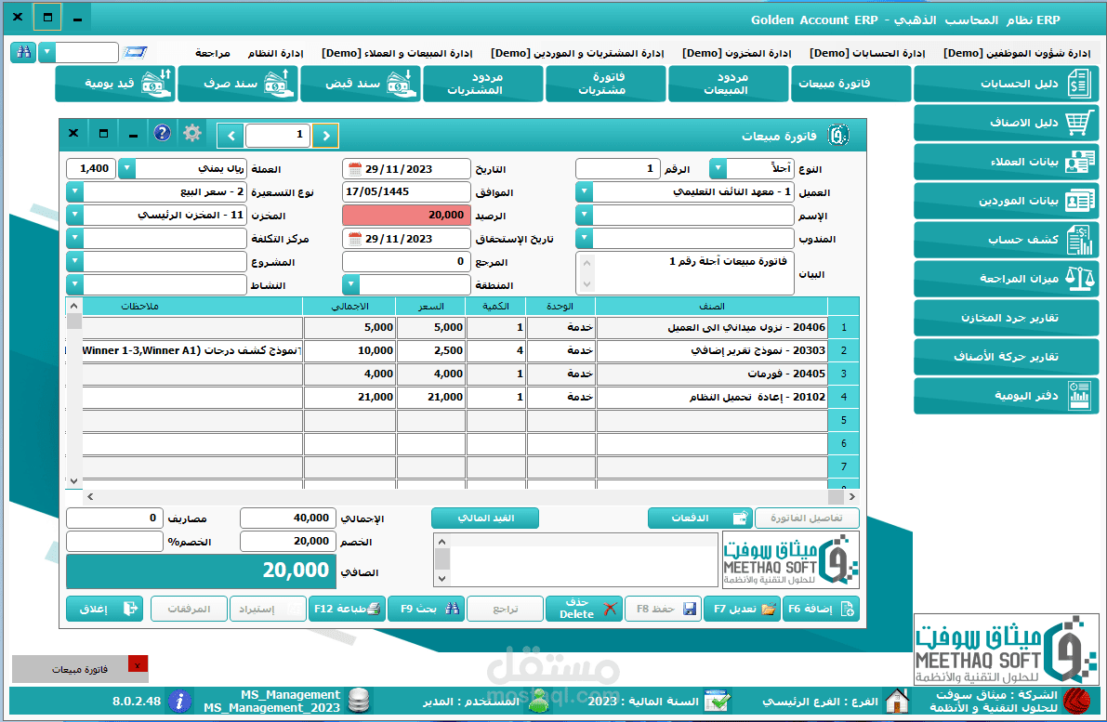Open the العميل customer dropdown

pyautogui.click(x=583, y=191)
